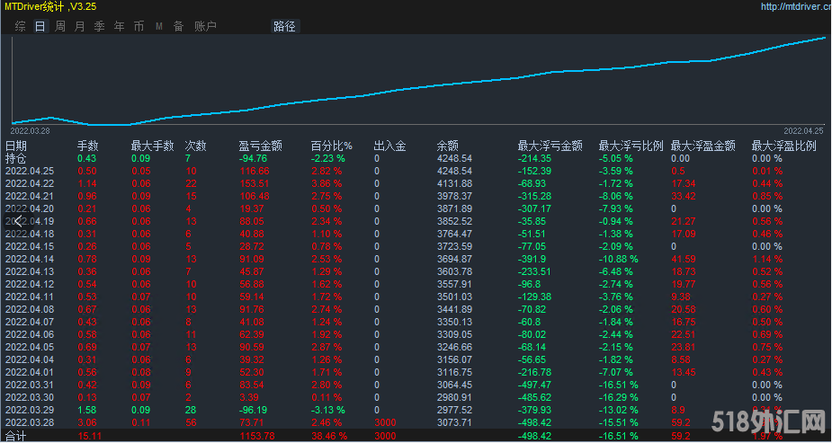Switch to the 综 summary tab

click(20, 26)
